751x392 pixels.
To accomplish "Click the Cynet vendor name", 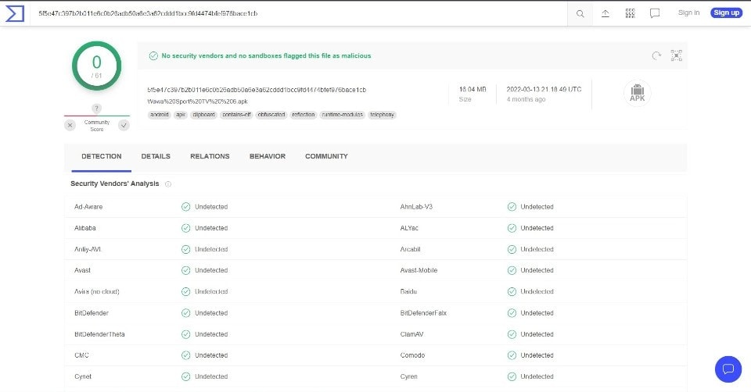I will 83,376.
